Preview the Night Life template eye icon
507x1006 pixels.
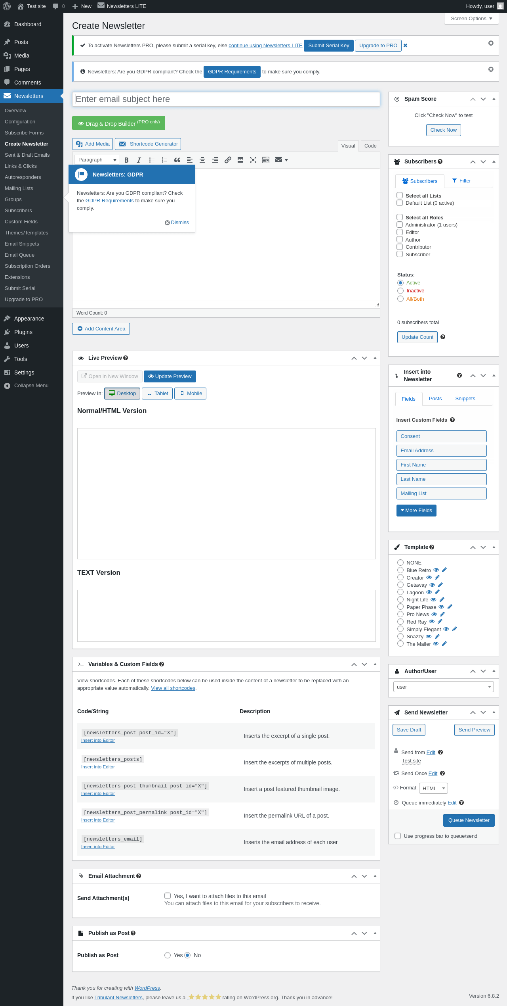(x=433, y=599)
